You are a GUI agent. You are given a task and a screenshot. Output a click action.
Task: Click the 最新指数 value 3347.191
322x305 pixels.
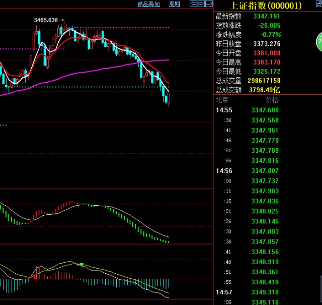266,16
